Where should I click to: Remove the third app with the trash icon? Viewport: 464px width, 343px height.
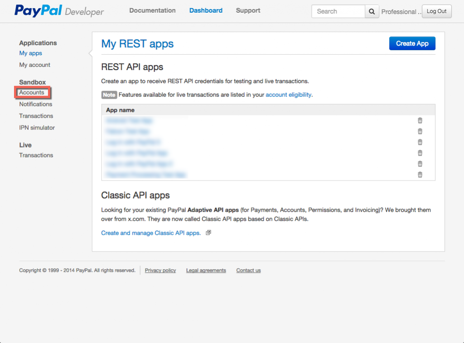coord(420,142)
